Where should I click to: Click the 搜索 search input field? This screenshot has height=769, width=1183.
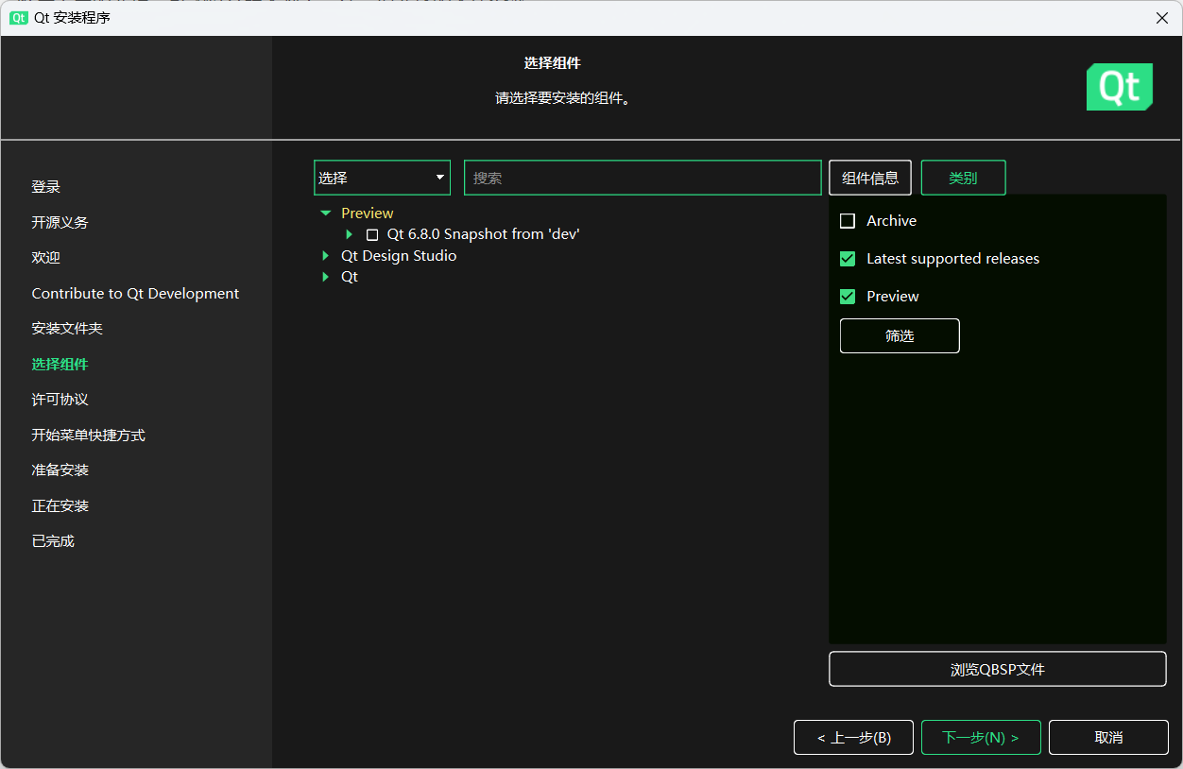tap(643, 178)
